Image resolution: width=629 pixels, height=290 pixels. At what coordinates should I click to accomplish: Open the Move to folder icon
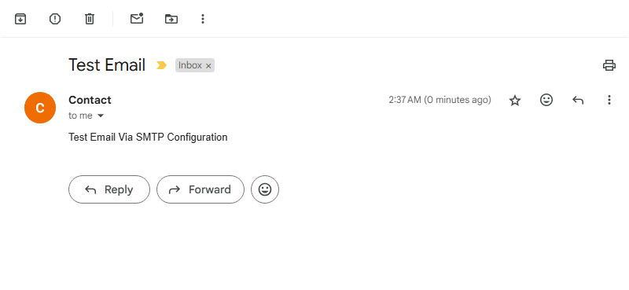coord(171,19)
